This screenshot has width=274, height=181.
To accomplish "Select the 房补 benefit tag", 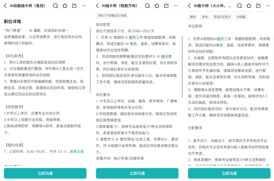I will pos(193,17).
